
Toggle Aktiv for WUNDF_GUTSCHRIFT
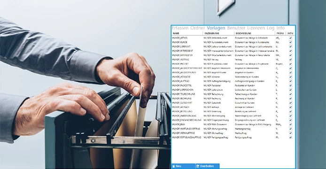pyautogui.click(x=290, y=103)
